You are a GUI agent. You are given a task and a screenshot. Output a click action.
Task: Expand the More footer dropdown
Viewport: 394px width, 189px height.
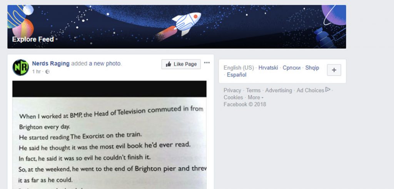coord(255,98)
